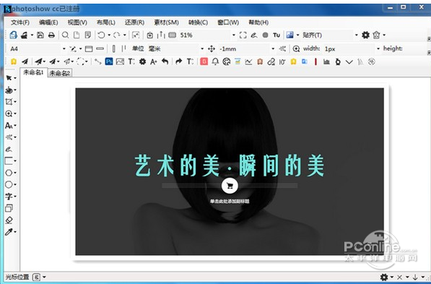The width and height of the screenshot is (431, 284).
Task: Click the new document icon at toolbar start
Action: (x=14, y=35)
